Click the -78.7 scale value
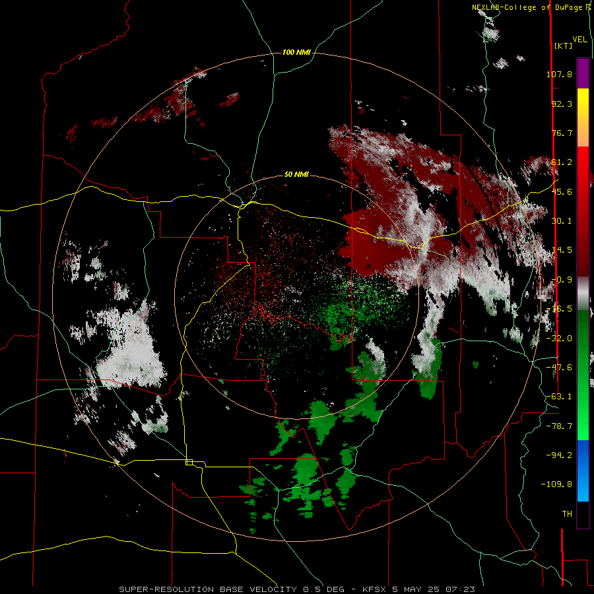This screenshot has height=594, width=594. pyautogui.click(x=559, y=426)
